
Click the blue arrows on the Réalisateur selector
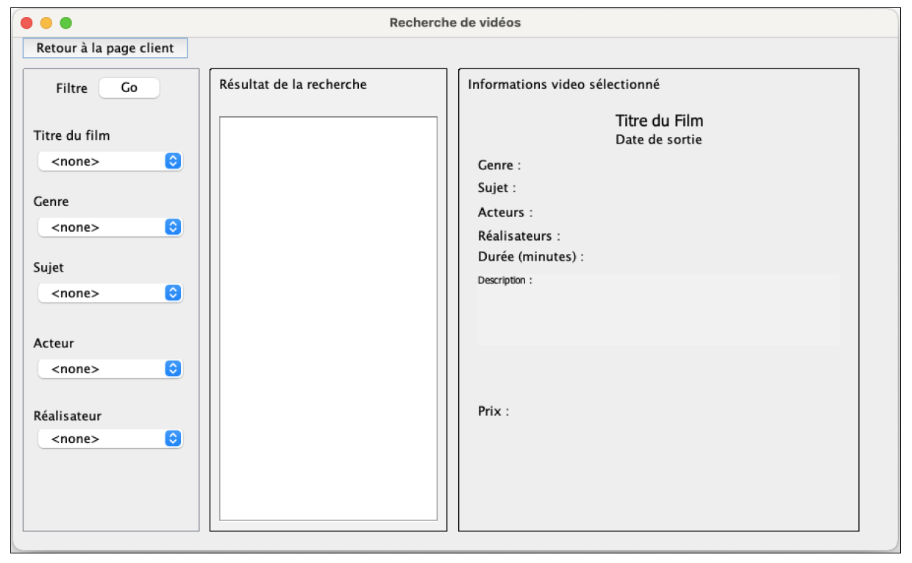click(174, 437)
